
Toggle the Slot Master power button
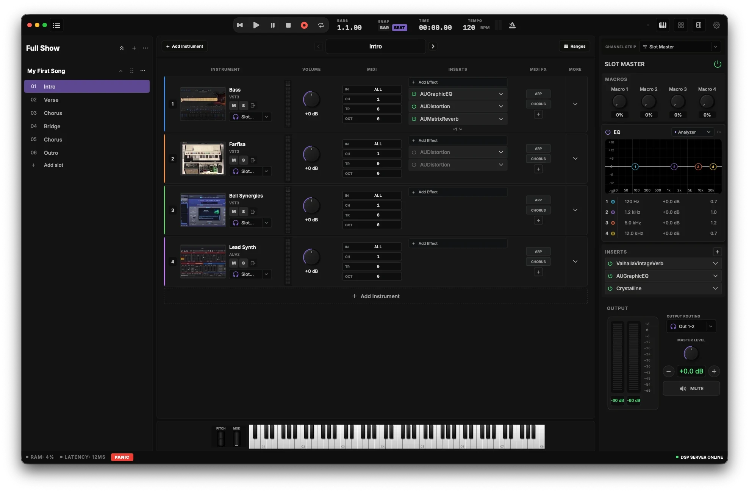point(717,64)
